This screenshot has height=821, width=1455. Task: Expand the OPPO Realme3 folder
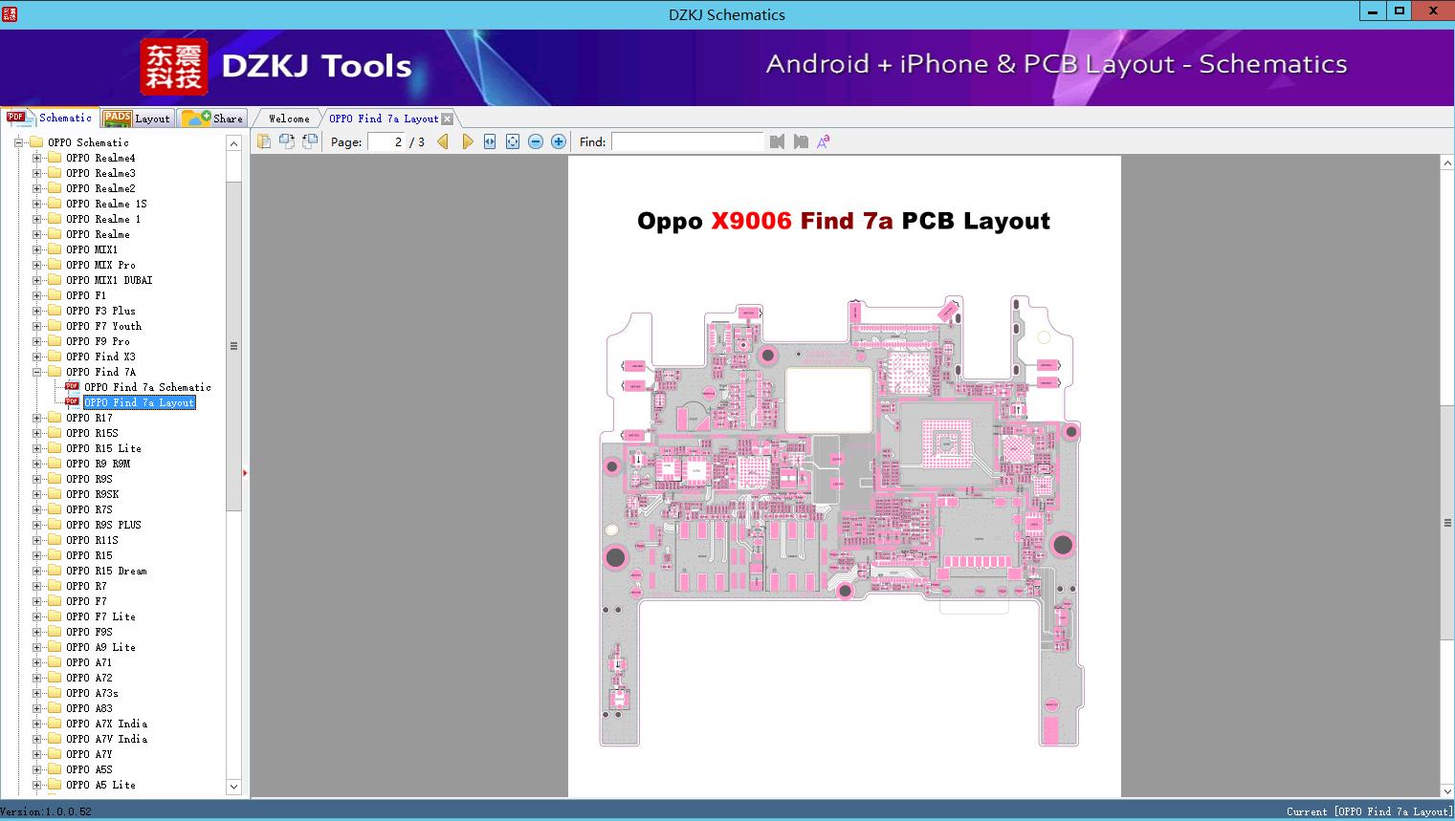pos(36,173)
